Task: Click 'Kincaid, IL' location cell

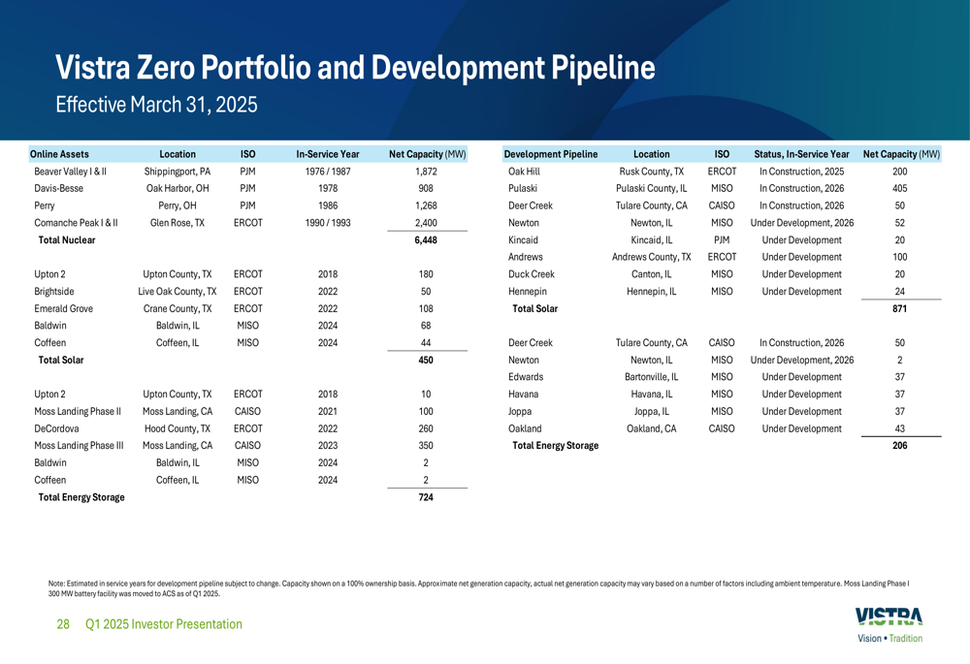Action: tap(652, 239)
